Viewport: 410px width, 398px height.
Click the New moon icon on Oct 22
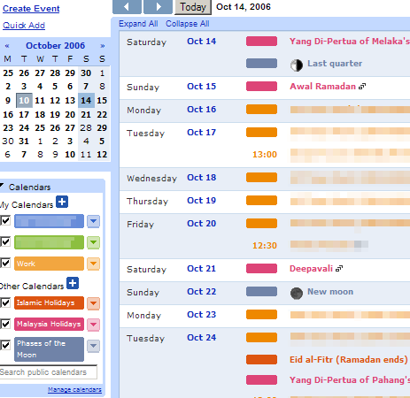coord(297,293)
